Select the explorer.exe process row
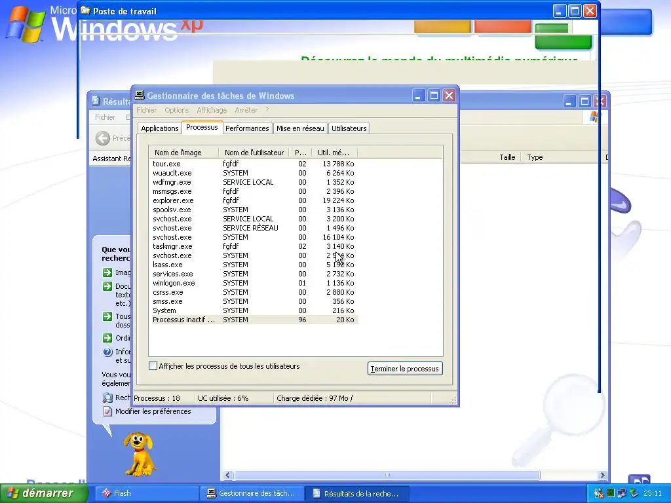This screenshot has width=671, height=503. (x=254, y=200)
